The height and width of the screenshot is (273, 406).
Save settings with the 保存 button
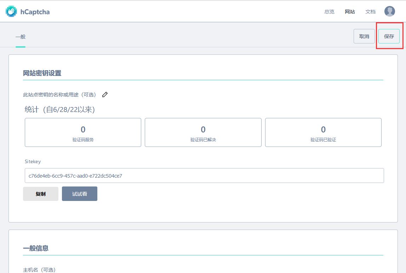(x=389, y=36)
